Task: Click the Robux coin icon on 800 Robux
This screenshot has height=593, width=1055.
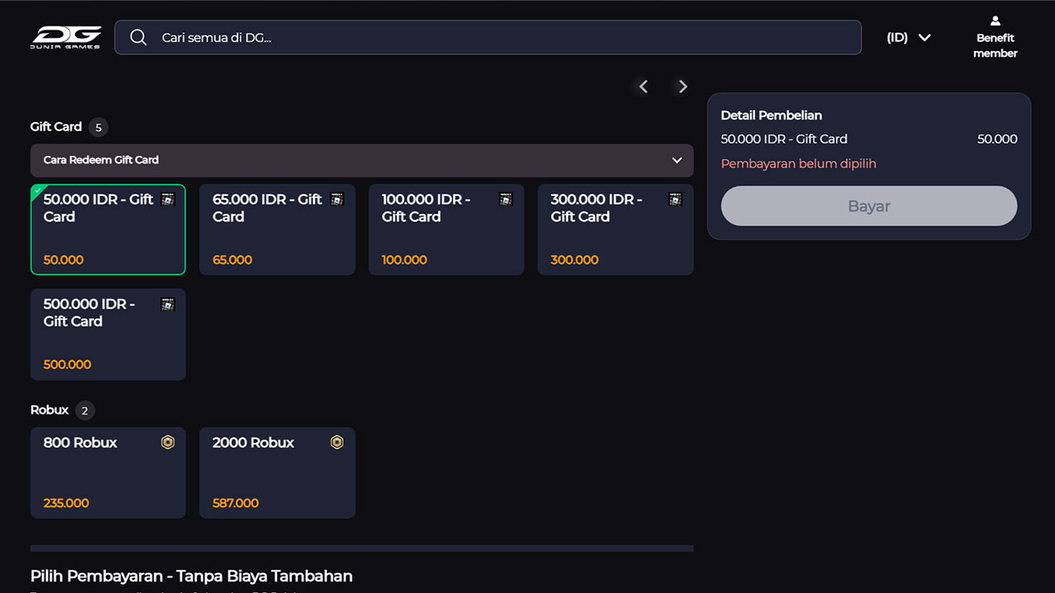Action: [x=168, y=442]
